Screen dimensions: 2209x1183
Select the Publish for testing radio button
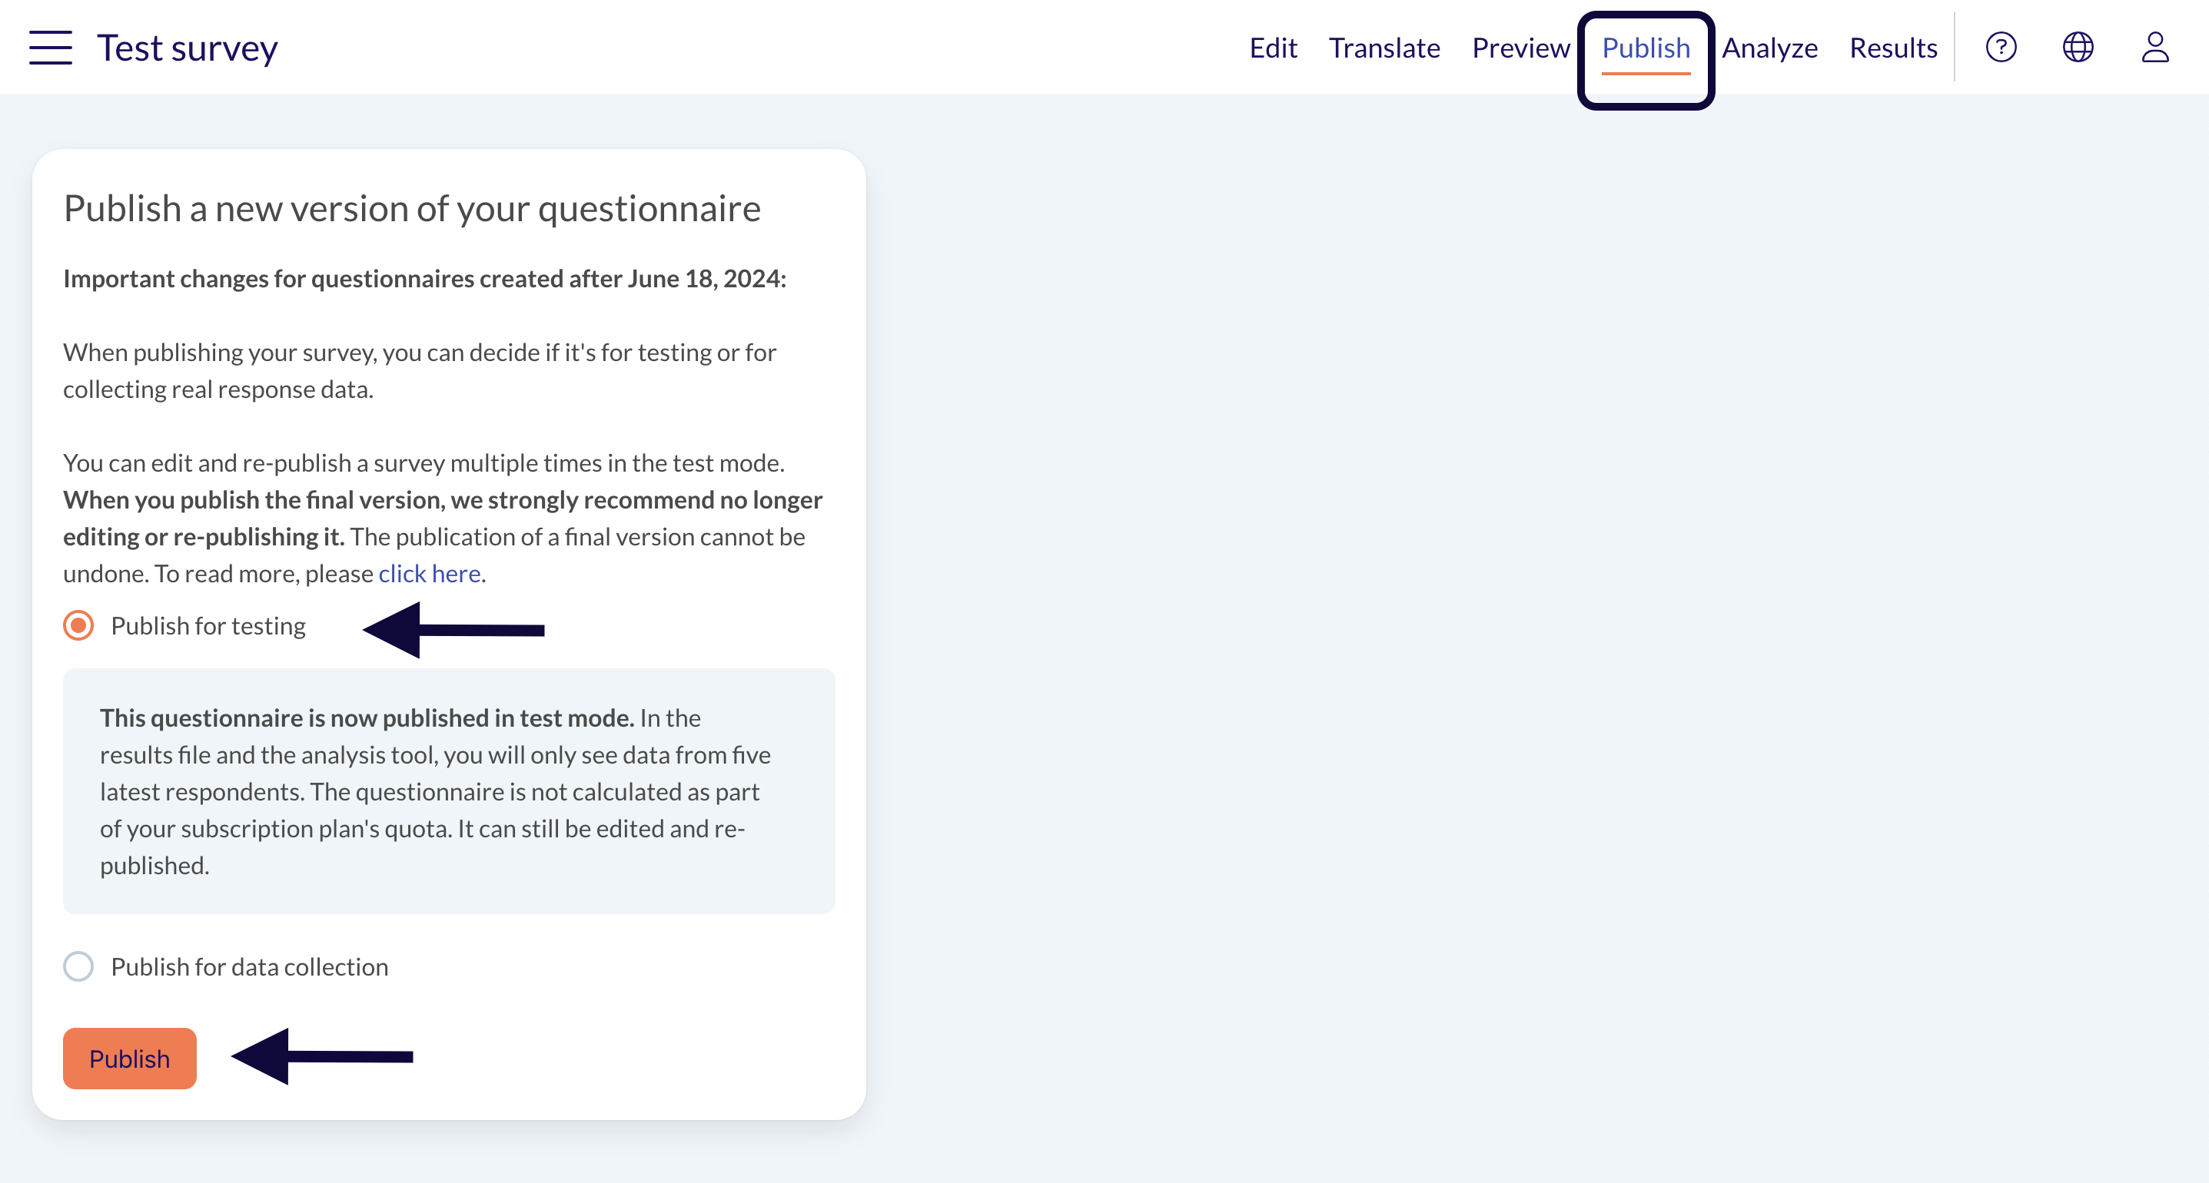tap(78, 626)
